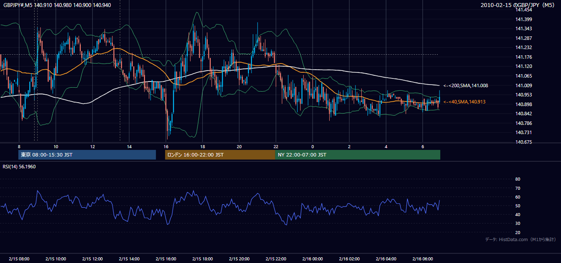Click the price axis value 140.898
561x263 pixels.
click(x=524, y=104)
